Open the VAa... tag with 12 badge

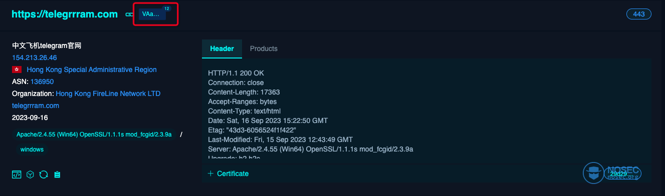(152, 14)
